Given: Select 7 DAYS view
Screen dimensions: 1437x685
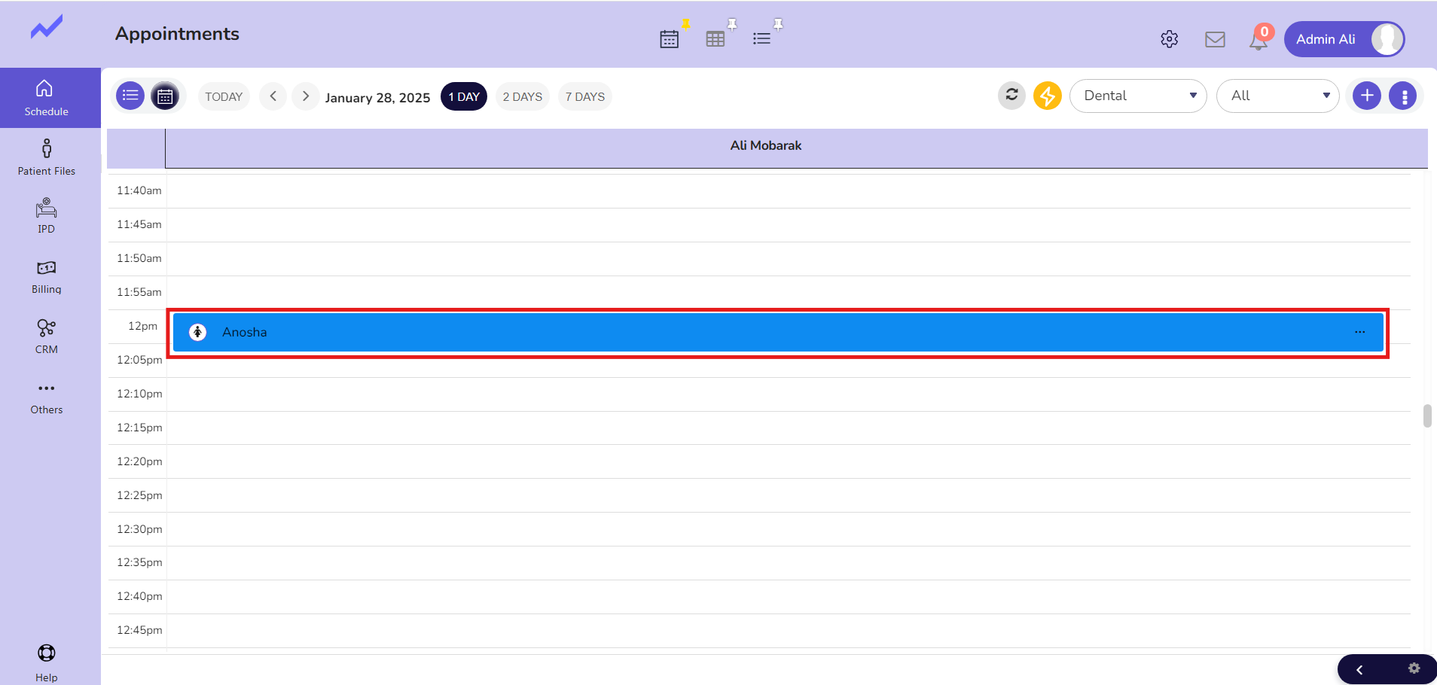Looking at the screenshot, I should [585, 96].
